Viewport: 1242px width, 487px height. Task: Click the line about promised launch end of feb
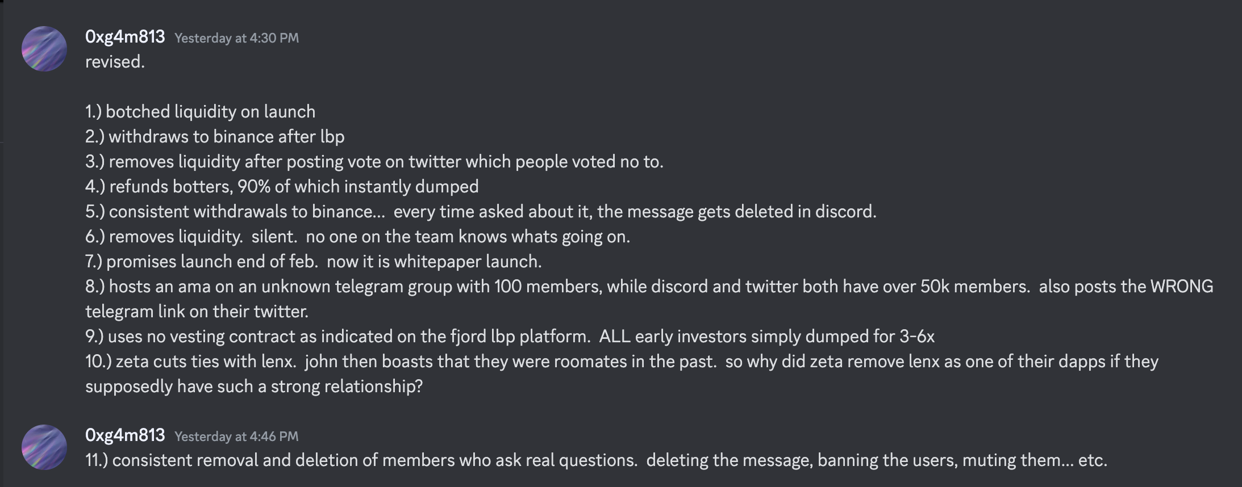pyautogui.click(x=314, y=261)
